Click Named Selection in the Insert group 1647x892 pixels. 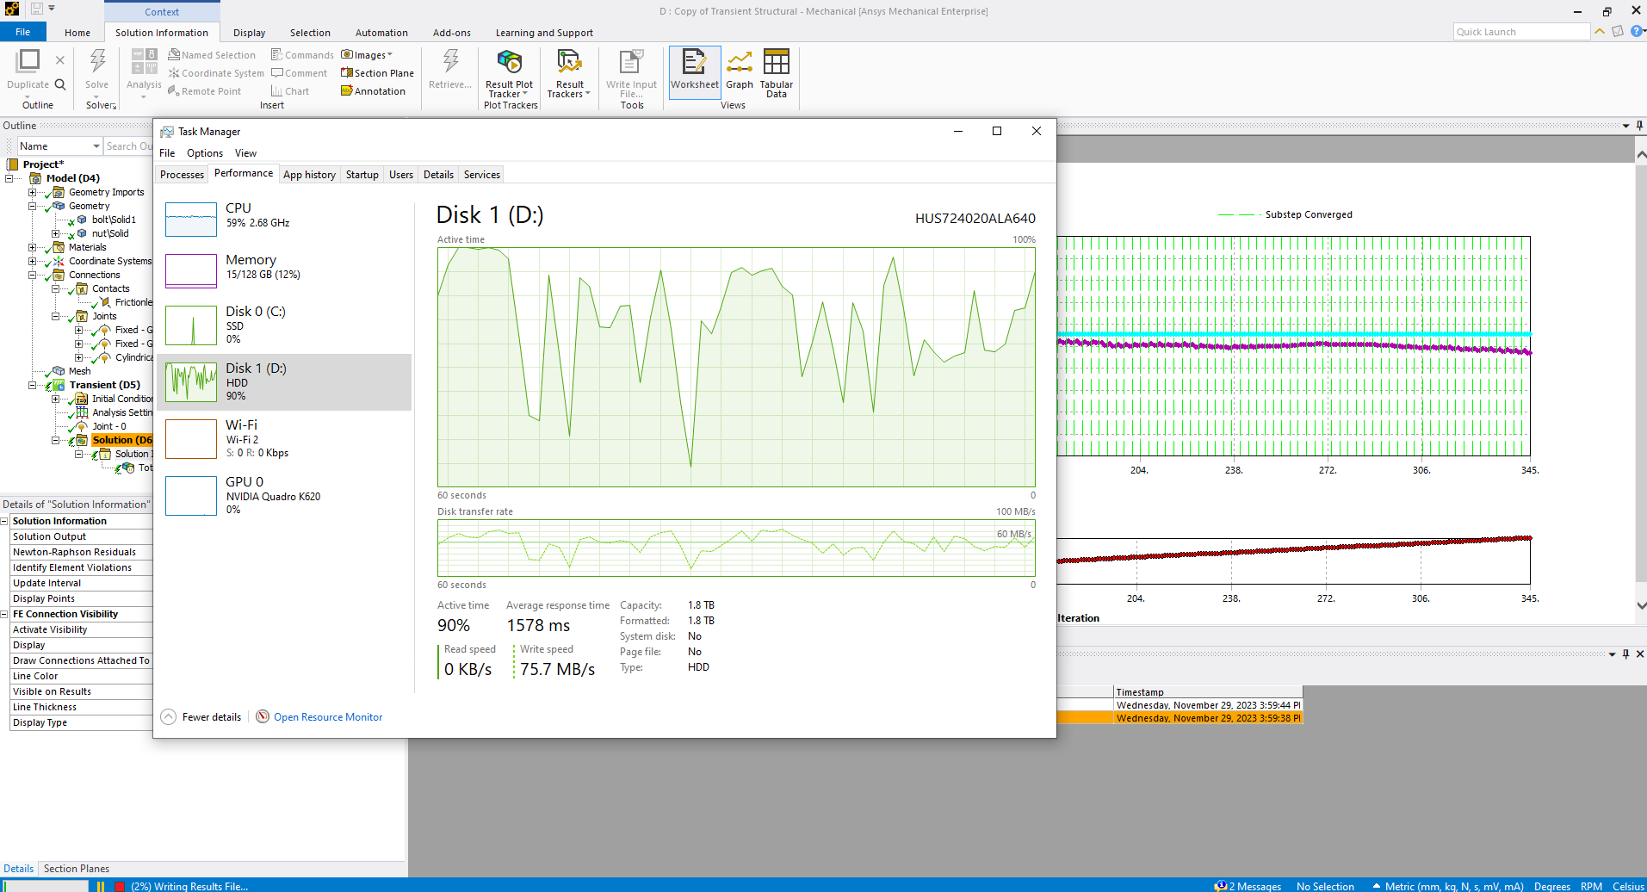coord(212,55)
